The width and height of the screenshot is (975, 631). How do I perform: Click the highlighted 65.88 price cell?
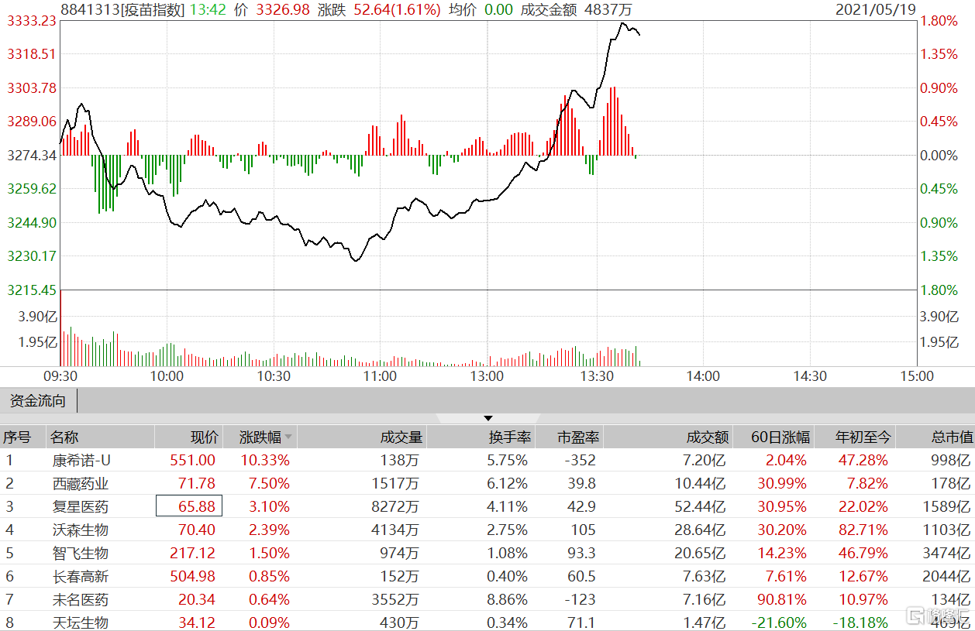tap(190, 506)
